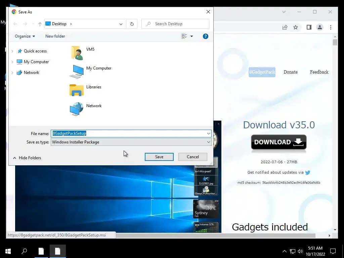Click the Forward arrow in Save As dialog

click(x=25, y=24)
